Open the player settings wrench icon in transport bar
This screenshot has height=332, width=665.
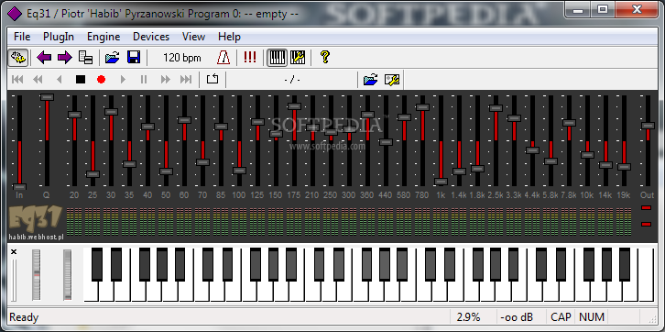(x=392, y=80)
